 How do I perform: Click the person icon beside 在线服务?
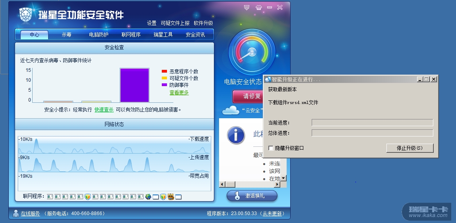16,213
